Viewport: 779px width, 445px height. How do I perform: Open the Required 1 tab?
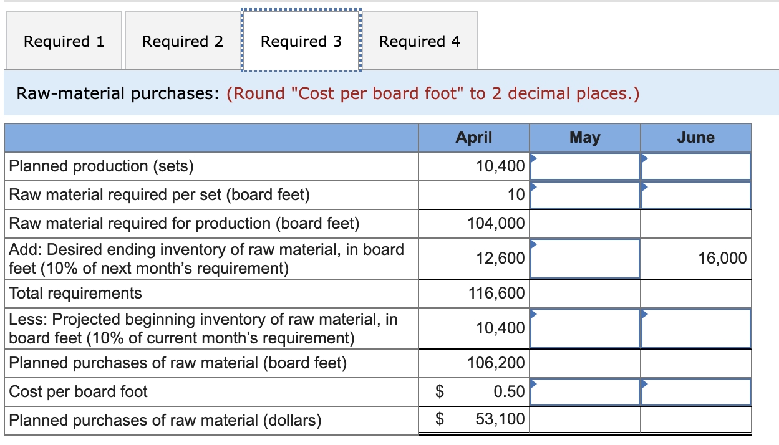[x=64, y=41]
